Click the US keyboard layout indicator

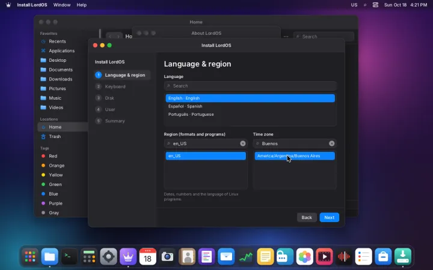pos(354,5)
